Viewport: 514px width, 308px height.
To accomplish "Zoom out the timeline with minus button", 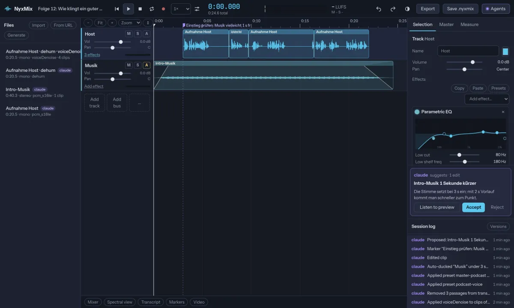I will coord(88,23).
